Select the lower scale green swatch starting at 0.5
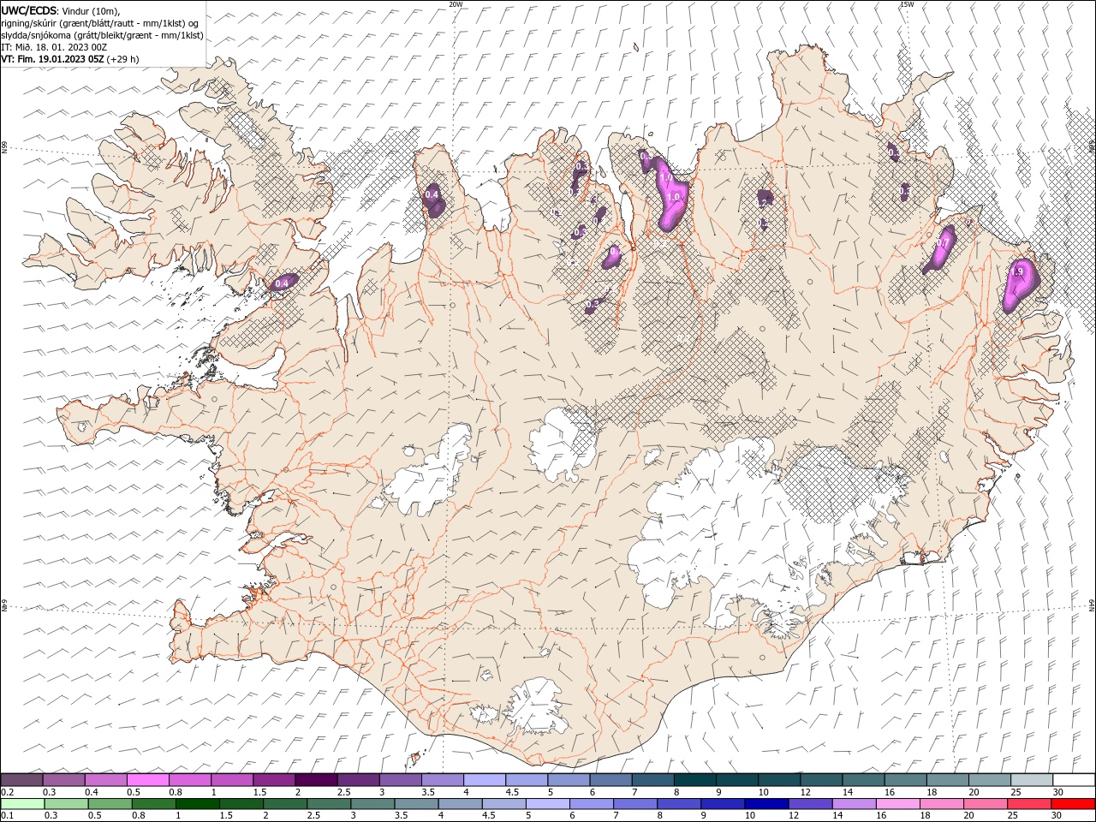The image size is (1096, 822). [x=110, y=804]
